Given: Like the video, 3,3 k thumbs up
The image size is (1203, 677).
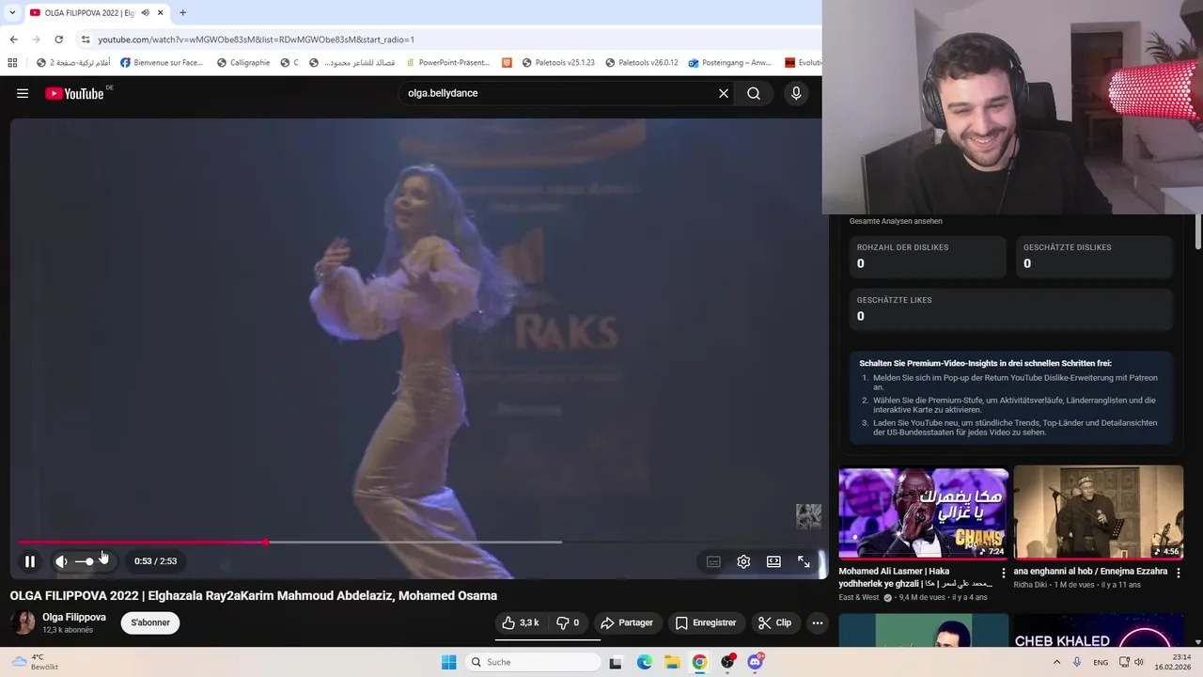Looking at the screenshot, I should 521,622.
